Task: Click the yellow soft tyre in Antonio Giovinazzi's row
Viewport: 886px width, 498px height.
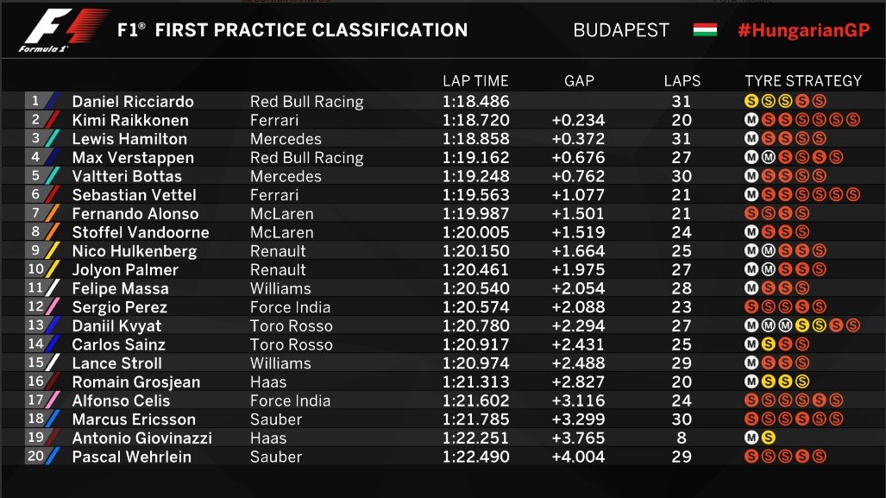Action: 767,438
